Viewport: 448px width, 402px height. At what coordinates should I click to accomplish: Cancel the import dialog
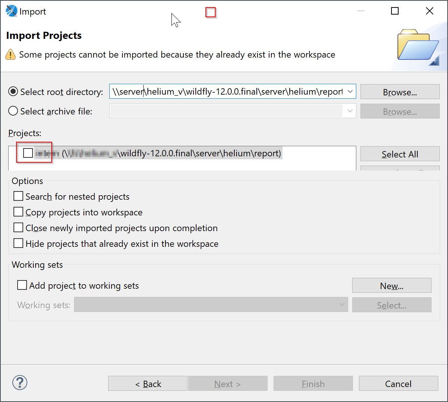(x=398, y=383)
